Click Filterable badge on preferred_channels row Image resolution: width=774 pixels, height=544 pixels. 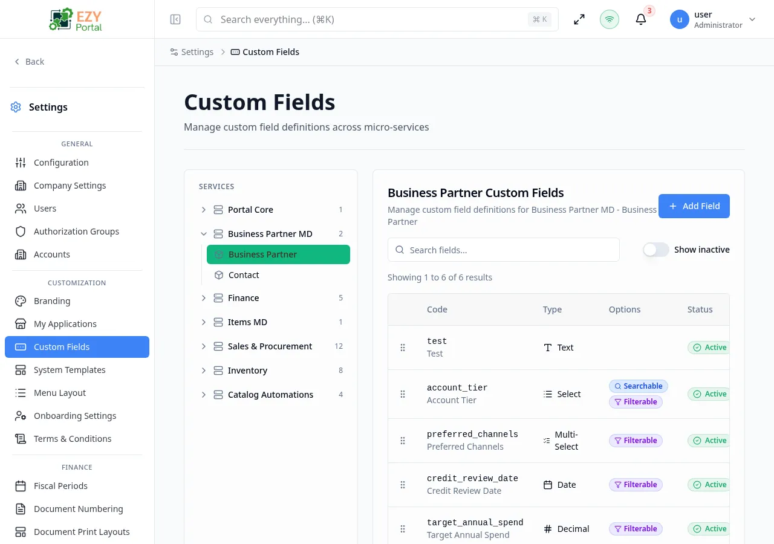point(636,441)
